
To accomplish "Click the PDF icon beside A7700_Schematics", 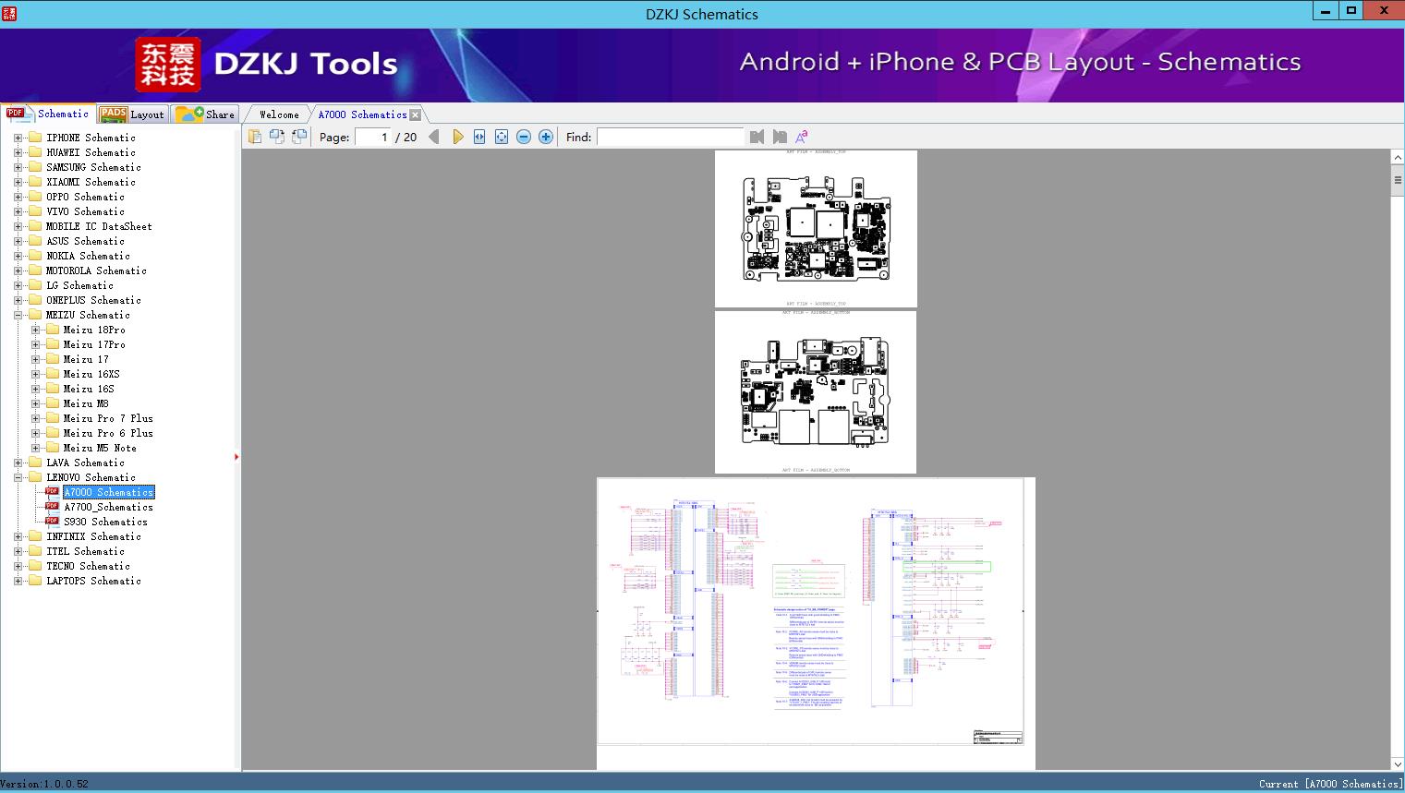I will [x=52, y=507].
